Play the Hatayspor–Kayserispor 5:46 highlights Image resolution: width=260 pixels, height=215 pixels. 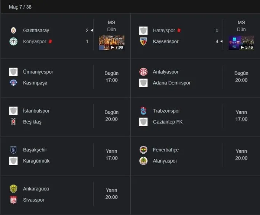point(241,43)
